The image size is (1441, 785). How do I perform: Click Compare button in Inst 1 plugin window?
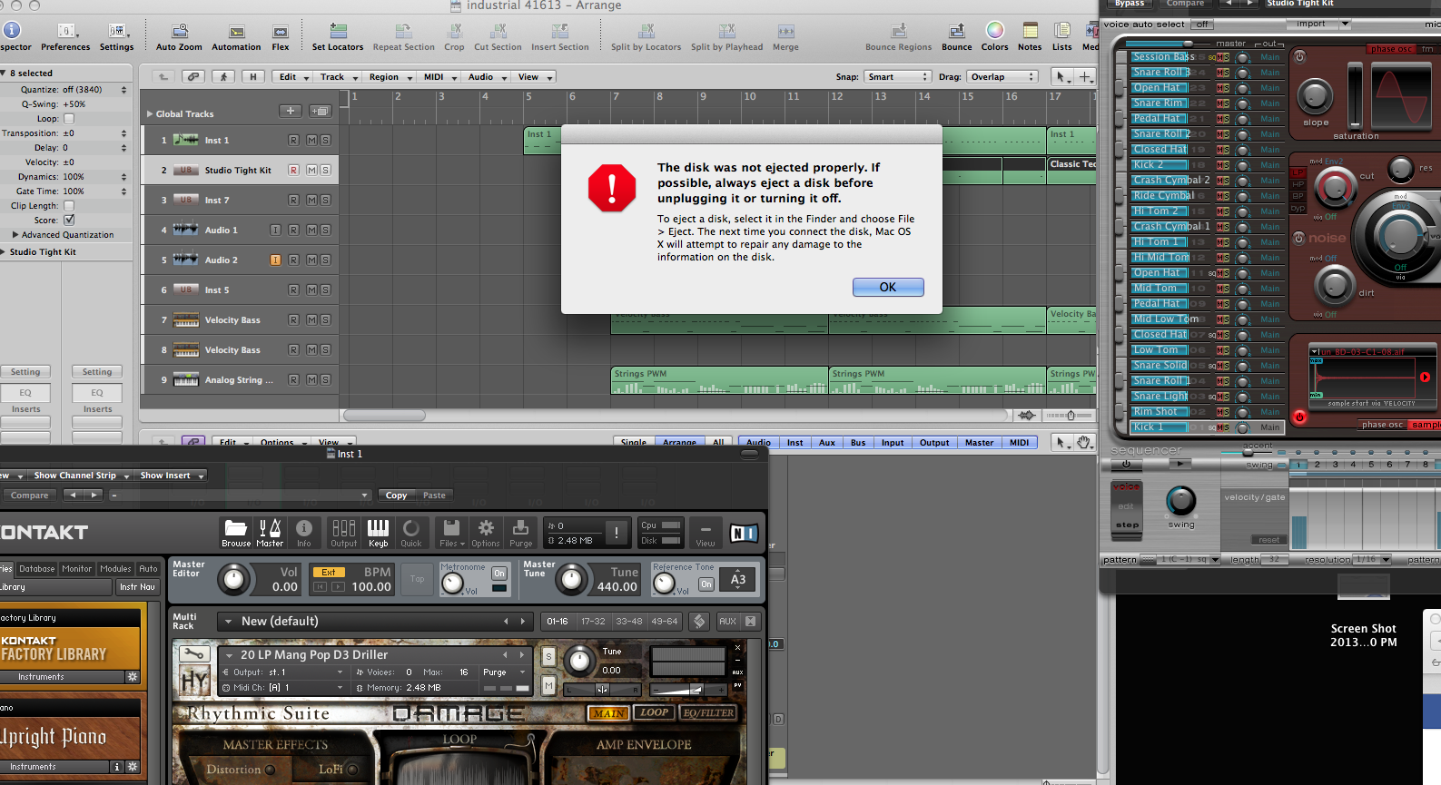[30, 496]
